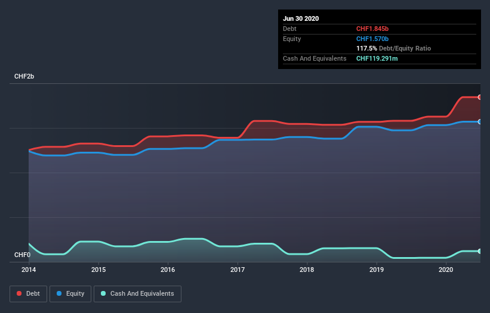Select the 2014 axis label
This screenshot has height=313, width=490.
(x=29, y=270)
